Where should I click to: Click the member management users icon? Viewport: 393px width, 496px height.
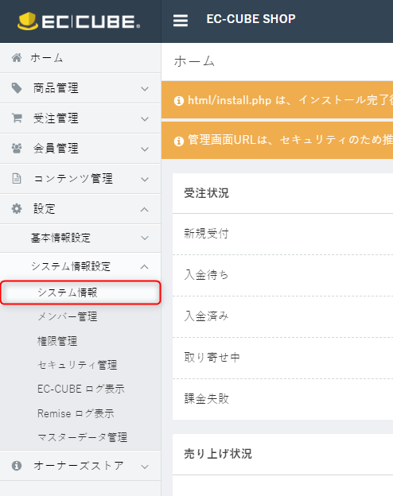(x=17, y=148)
